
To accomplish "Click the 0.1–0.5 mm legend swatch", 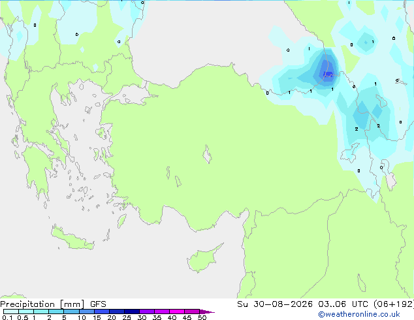I will tap(11, 312).
